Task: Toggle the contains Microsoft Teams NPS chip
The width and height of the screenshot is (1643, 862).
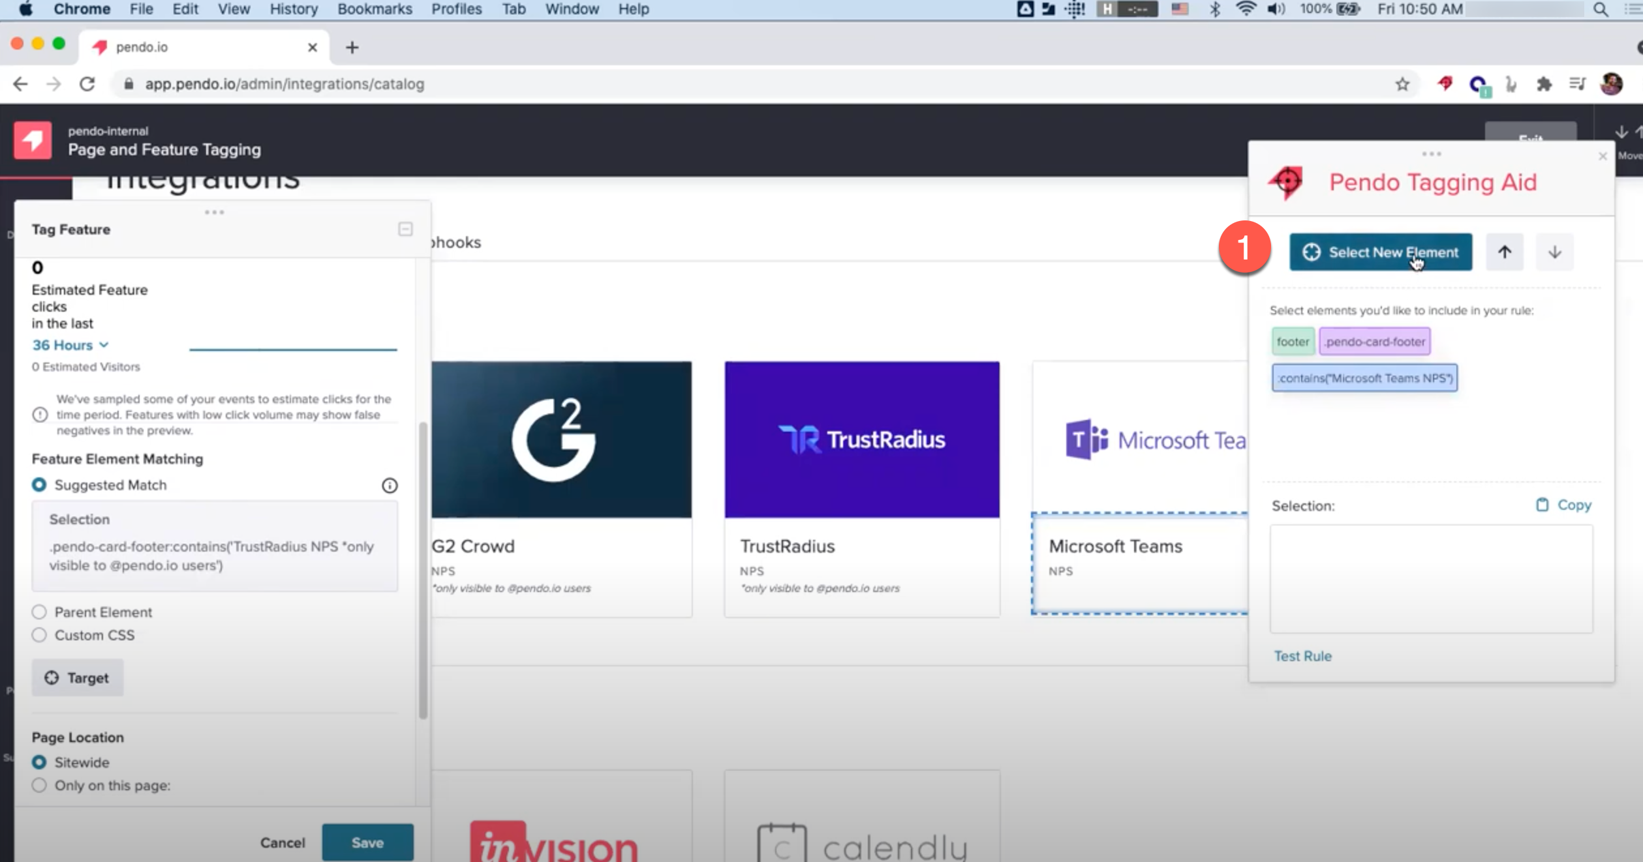Action: tap(1364, 378)
